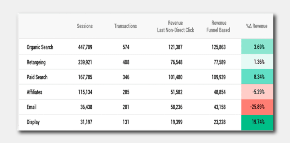Click the red -25.89% revenue cell
This screenshot has width=290, height=143.
[257, 107]
